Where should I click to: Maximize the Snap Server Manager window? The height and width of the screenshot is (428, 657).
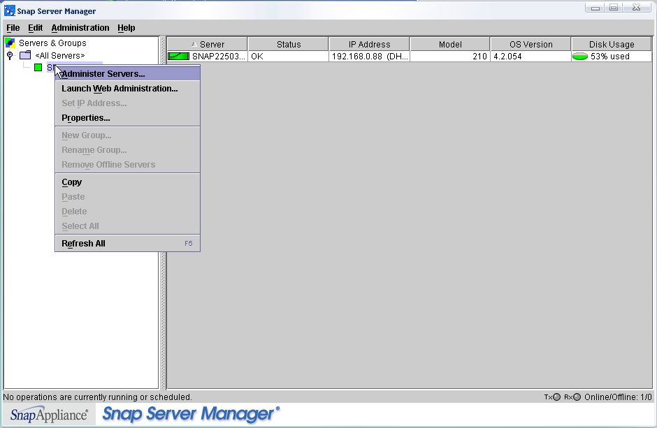(614, 8)
